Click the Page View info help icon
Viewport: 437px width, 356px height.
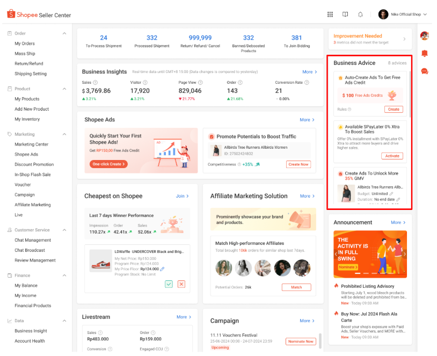(200, 83)
